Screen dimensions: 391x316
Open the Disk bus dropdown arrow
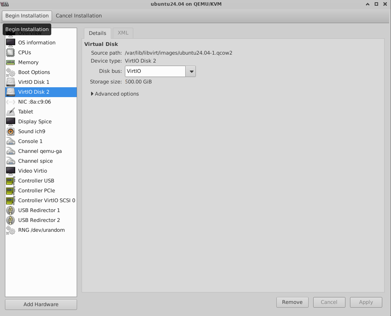click(191, 71)
